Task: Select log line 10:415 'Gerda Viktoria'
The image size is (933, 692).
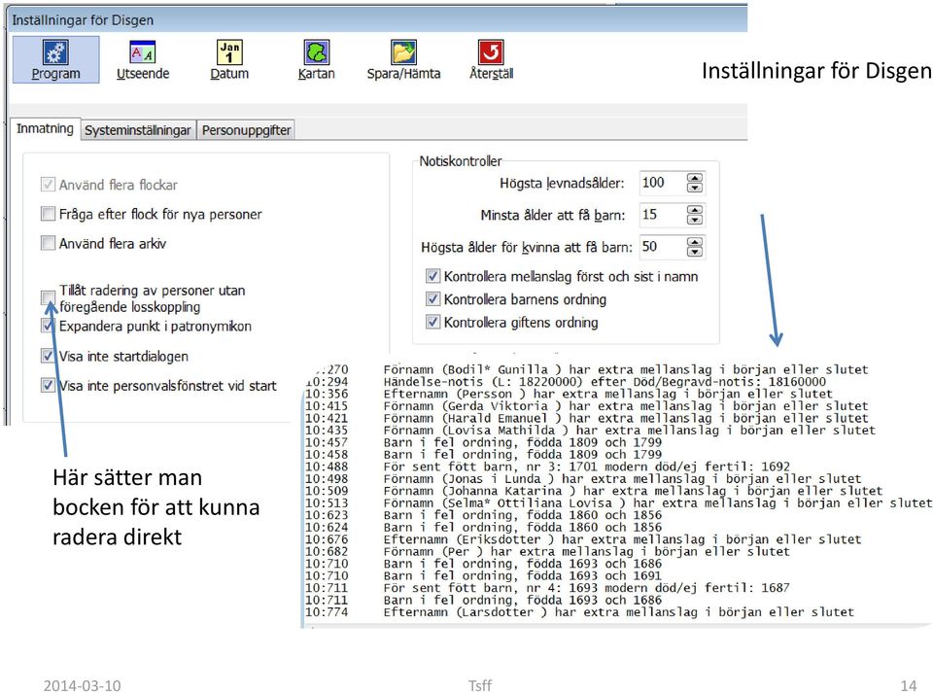Action: [x=586, y=406]
